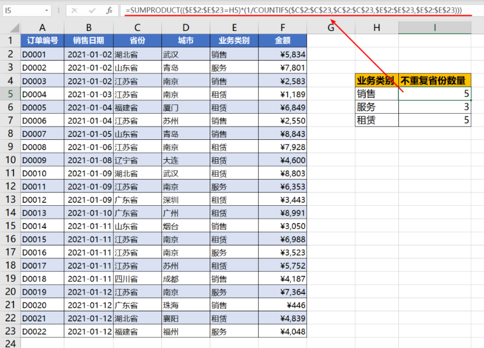The height and width of the screenshot is (348, 484).
Task: Click the 不重复省份数量 header cell
Action: [x=434, y=80]
